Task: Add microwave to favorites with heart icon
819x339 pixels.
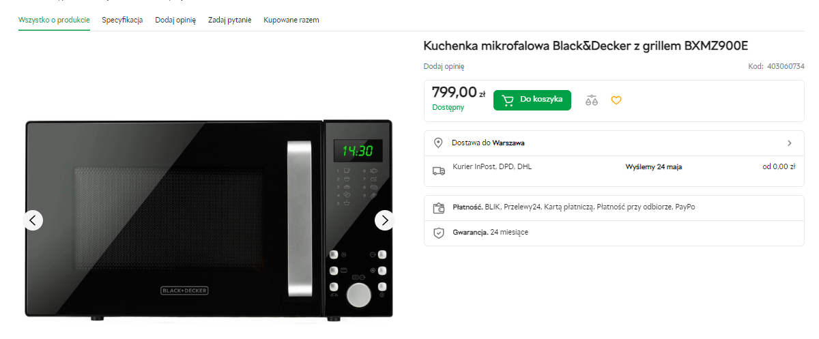Action: tap(616, 100)
